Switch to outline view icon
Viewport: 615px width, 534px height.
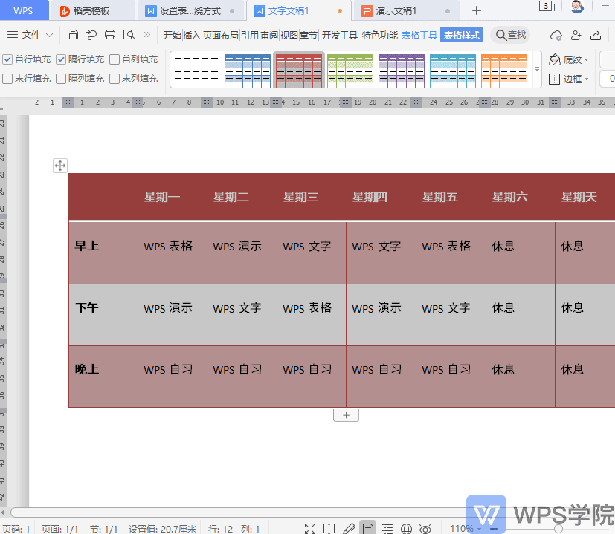387,529
